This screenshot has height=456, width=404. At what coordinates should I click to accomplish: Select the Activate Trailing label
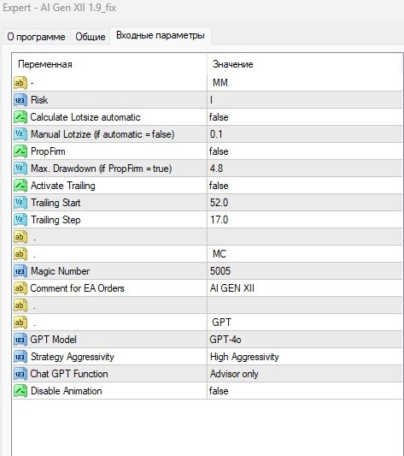[x=63, y=186]
